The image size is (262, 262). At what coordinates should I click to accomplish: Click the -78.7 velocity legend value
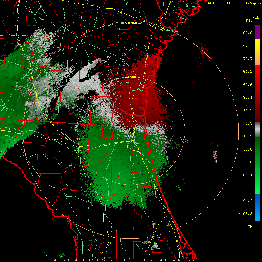pos(247,188)
